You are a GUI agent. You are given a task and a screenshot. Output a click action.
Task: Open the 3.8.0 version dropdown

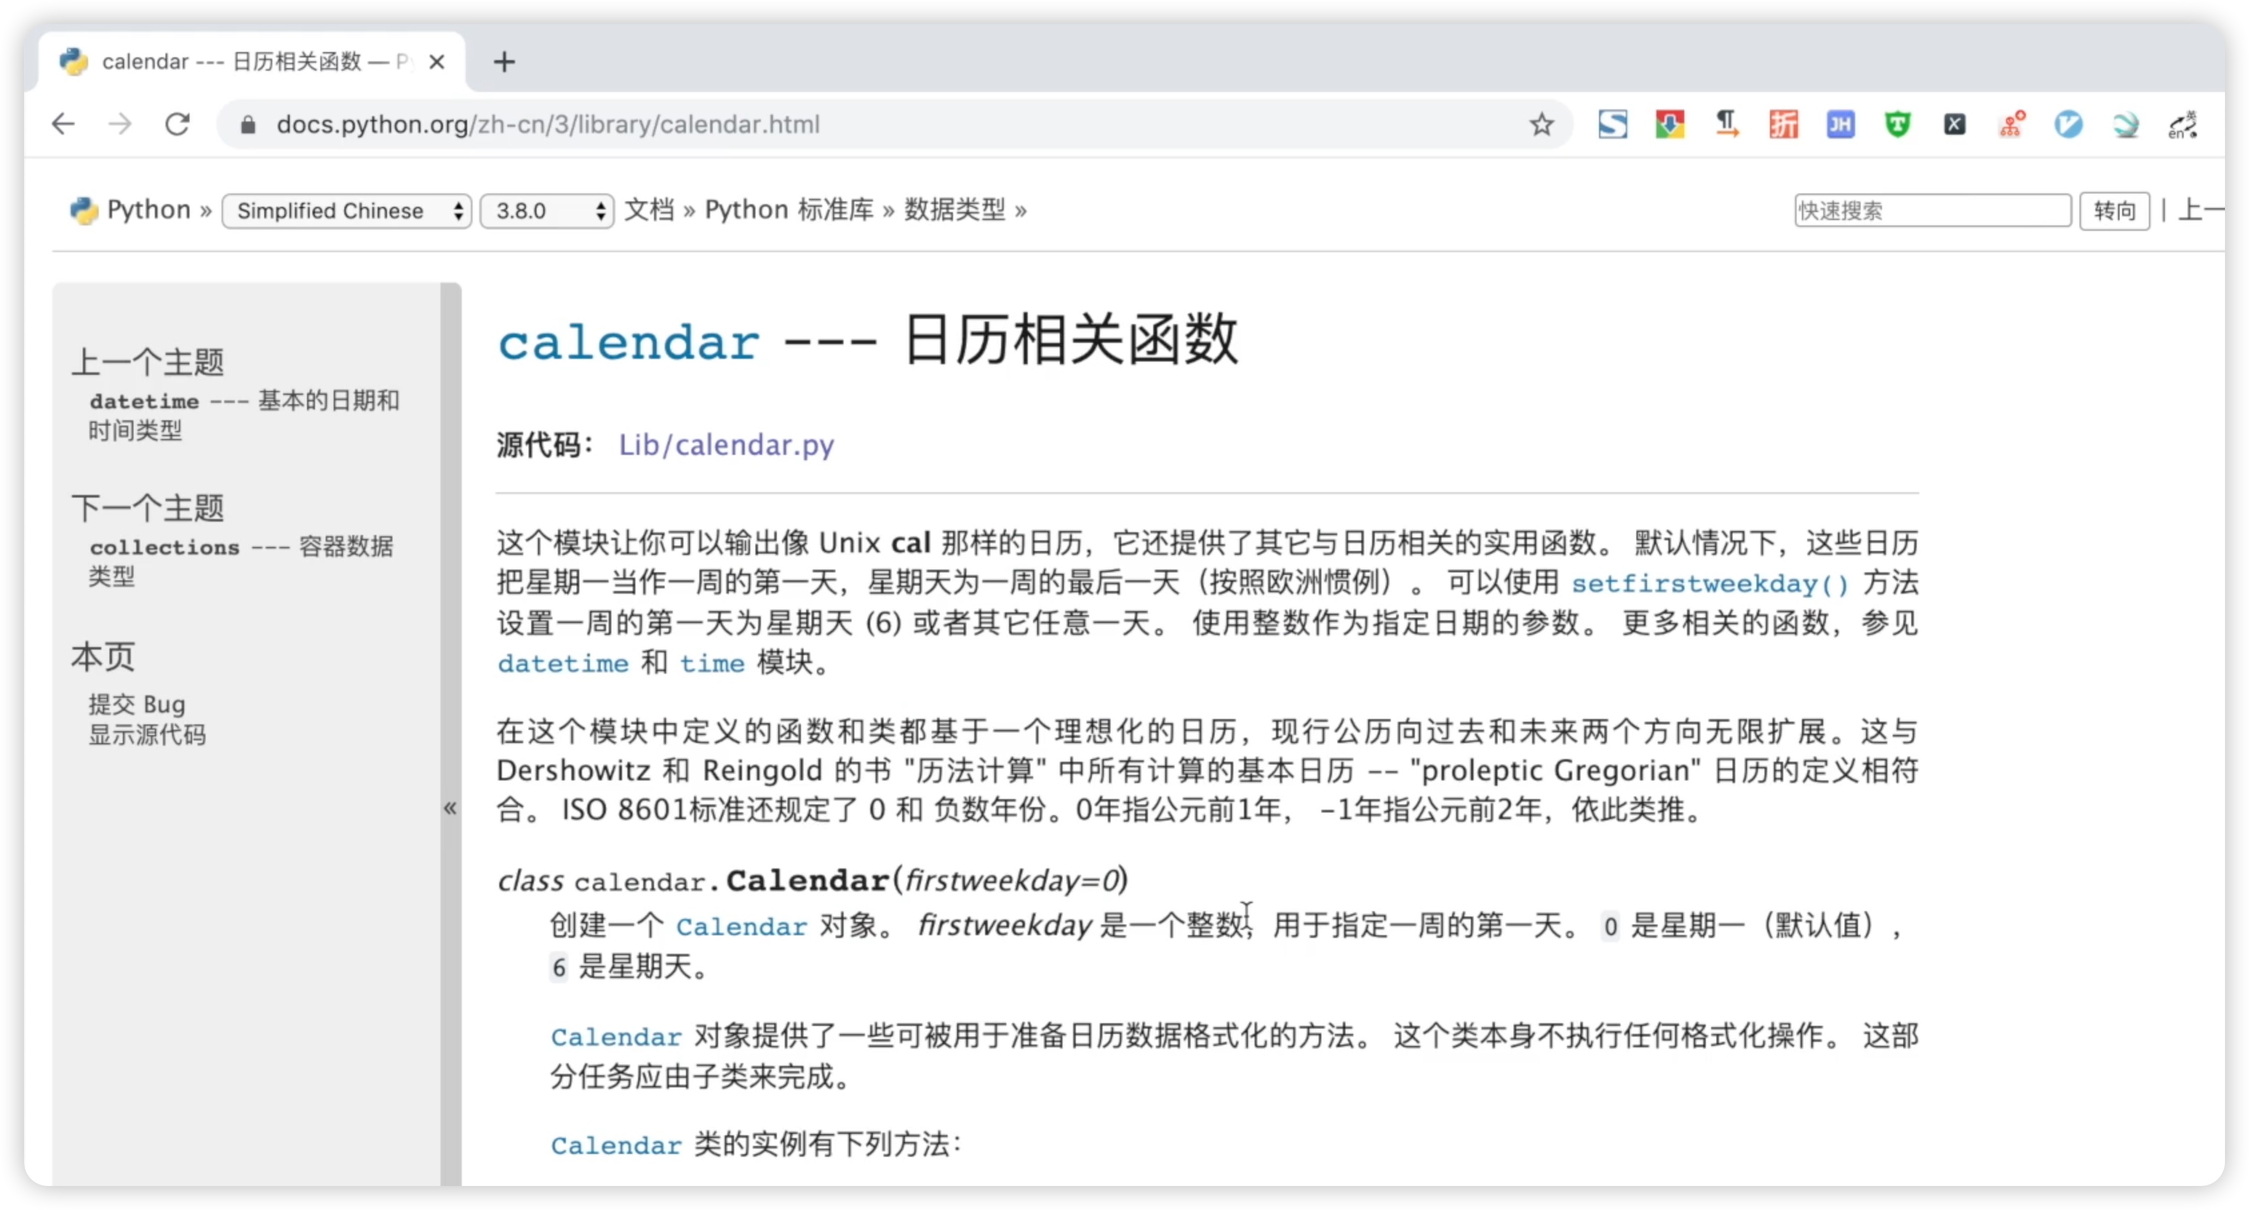tap(547, 210)
